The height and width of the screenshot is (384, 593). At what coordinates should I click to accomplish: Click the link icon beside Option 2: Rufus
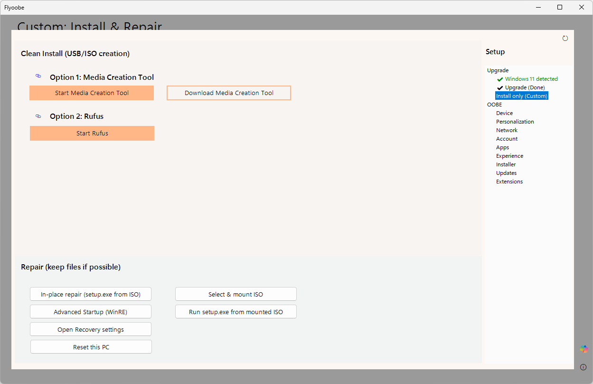click(x=38, y=116)
